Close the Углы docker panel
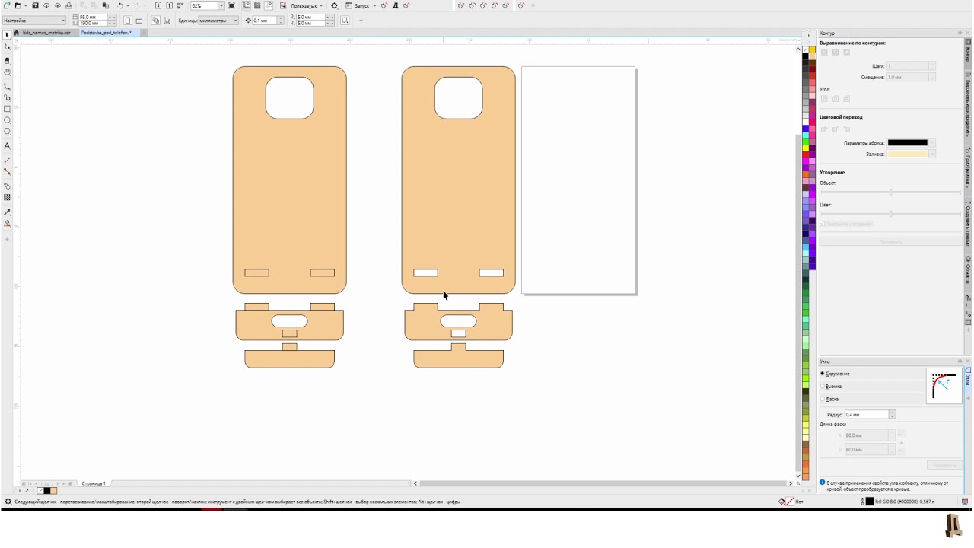This screenshot has width=974, height=548. (x=968, y=362)
